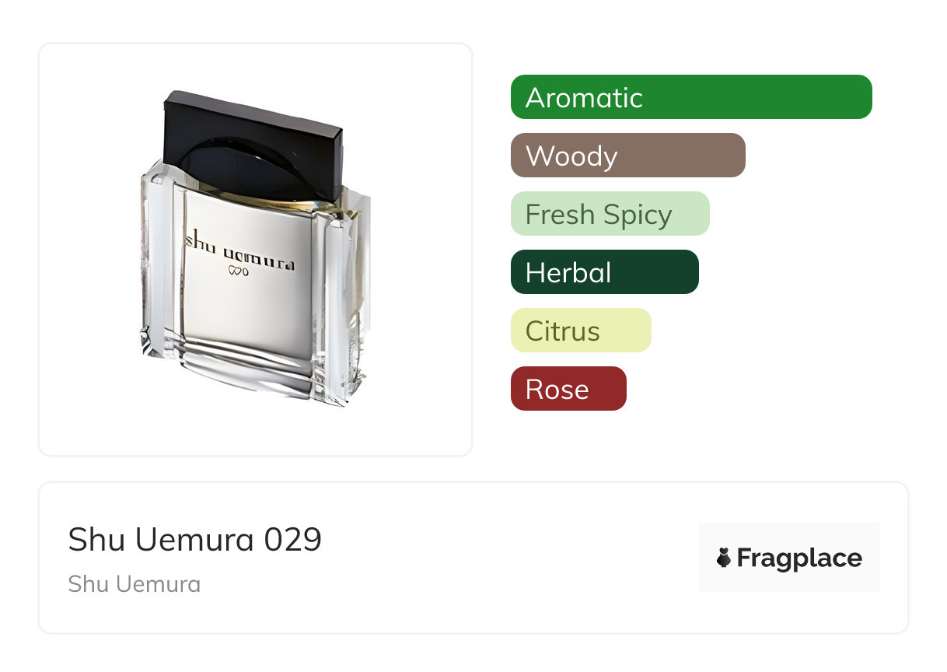This screenshot has height=672, width=947.
Task: Select the dark red Rose accord bar
Action: point(568,389)
